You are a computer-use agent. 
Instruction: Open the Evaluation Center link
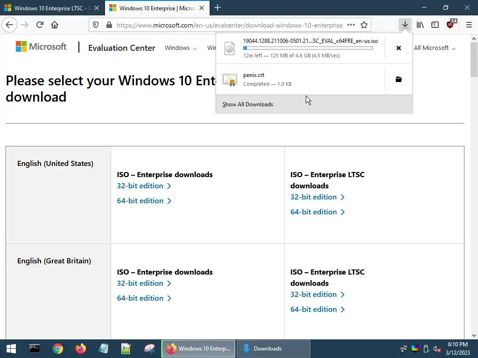point(122,48)
